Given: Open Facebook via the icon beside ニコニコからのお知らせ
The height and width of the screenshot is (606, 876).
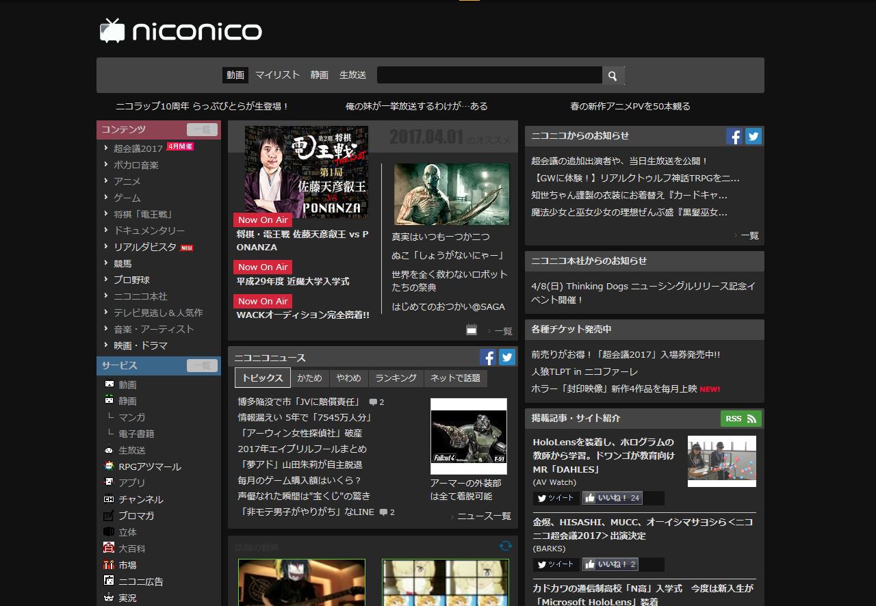Looking at the screenshot, I should coord(734,136).
